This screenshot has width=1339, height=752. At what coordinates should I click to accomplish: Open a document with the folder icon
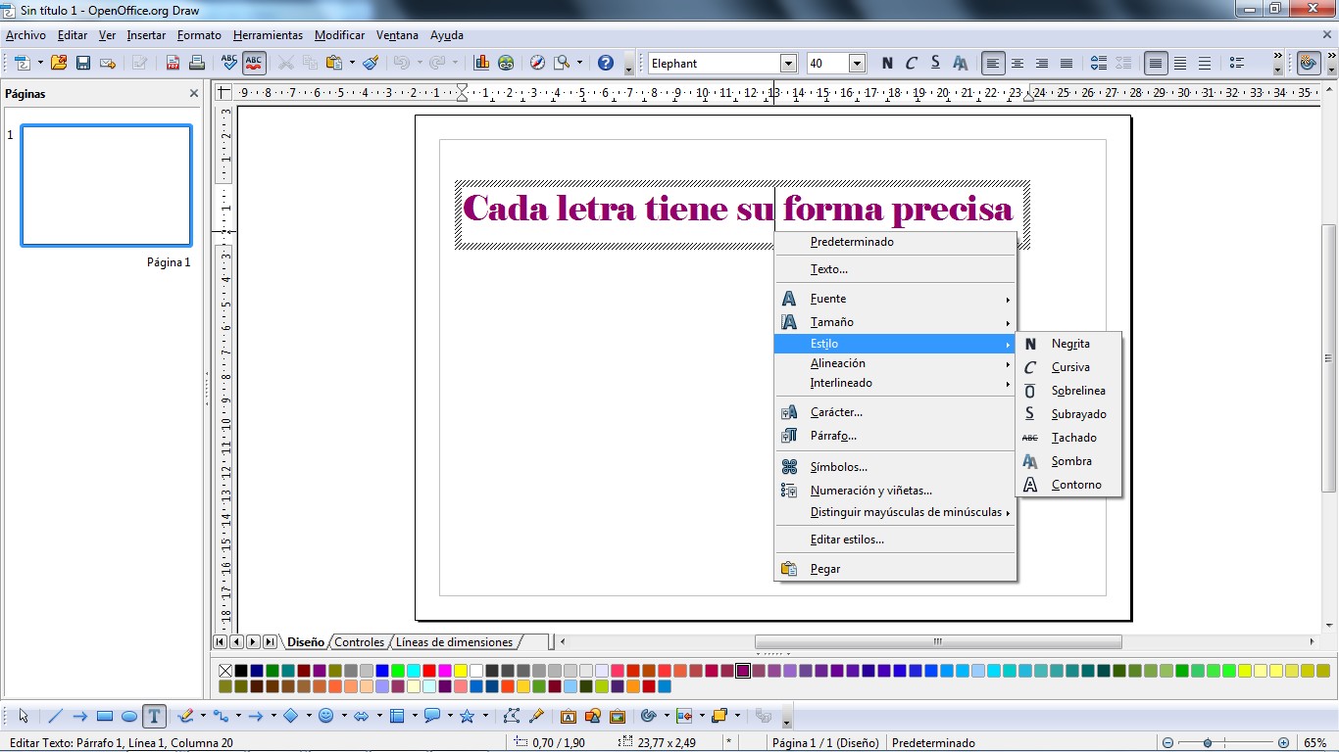pyautogui.click(x=59, y=63)
